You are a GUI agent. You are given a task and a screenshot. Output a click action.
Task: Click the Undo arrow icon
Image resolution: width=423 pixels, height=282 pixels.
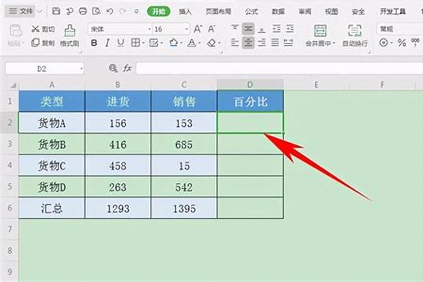109,11
